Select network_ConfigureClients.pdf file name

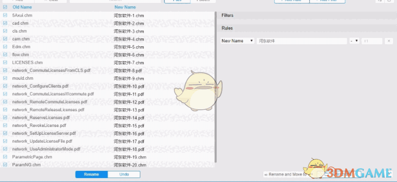pyautogui.click(x=40, y=86)
